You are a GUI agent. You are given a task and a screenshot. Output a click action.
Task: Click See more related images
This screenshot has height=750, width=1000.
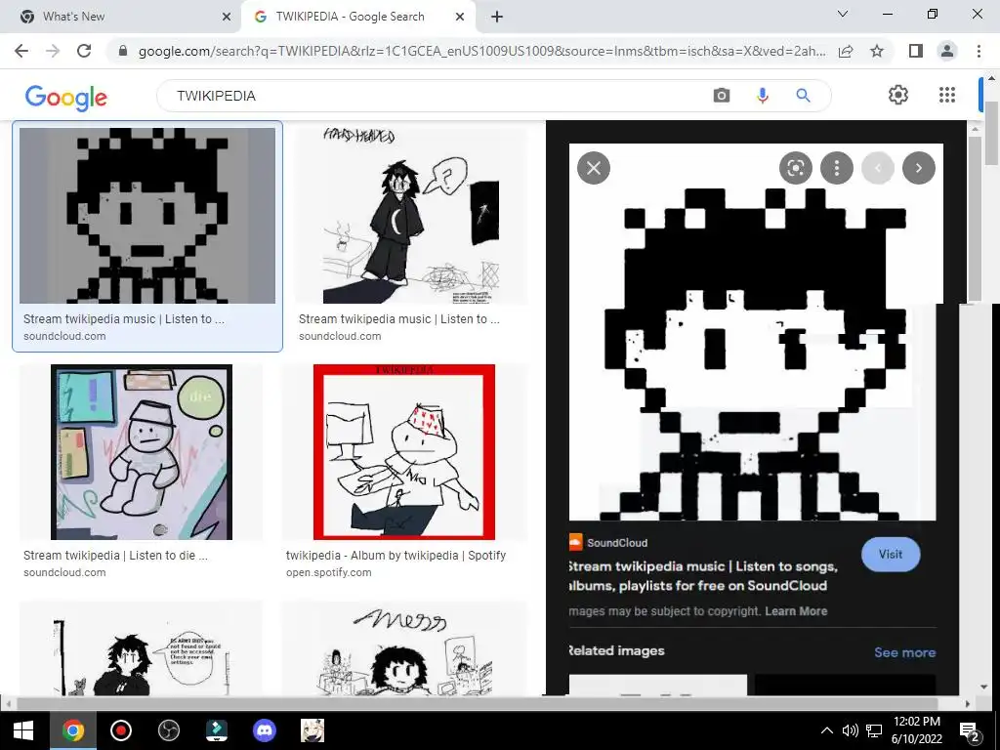click(905, 652)
